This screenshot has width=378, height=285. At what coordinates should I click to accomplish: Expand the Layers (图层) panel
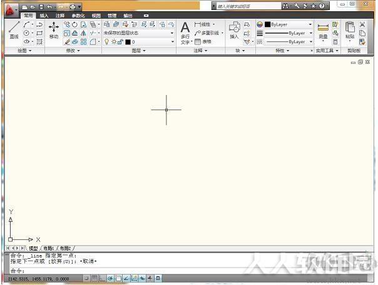[x=139, y=51]
